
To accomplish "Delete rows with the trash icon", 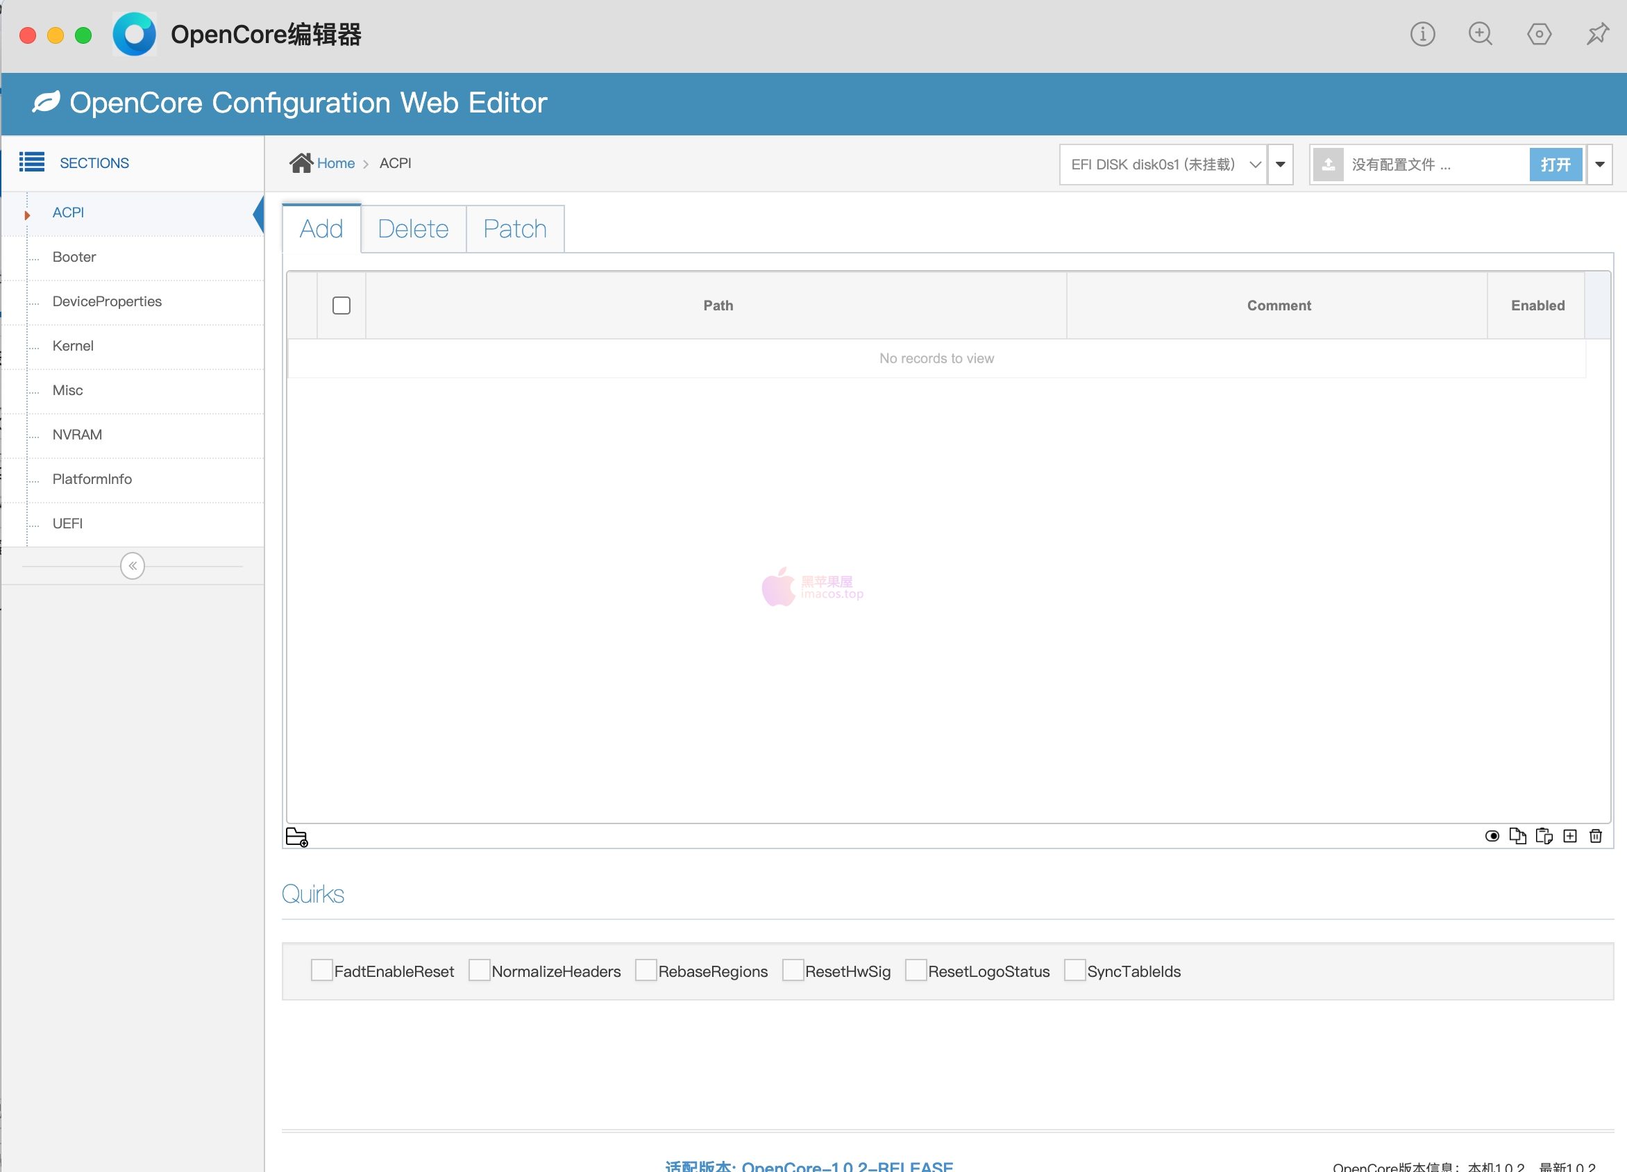I will click(1596, 835).
